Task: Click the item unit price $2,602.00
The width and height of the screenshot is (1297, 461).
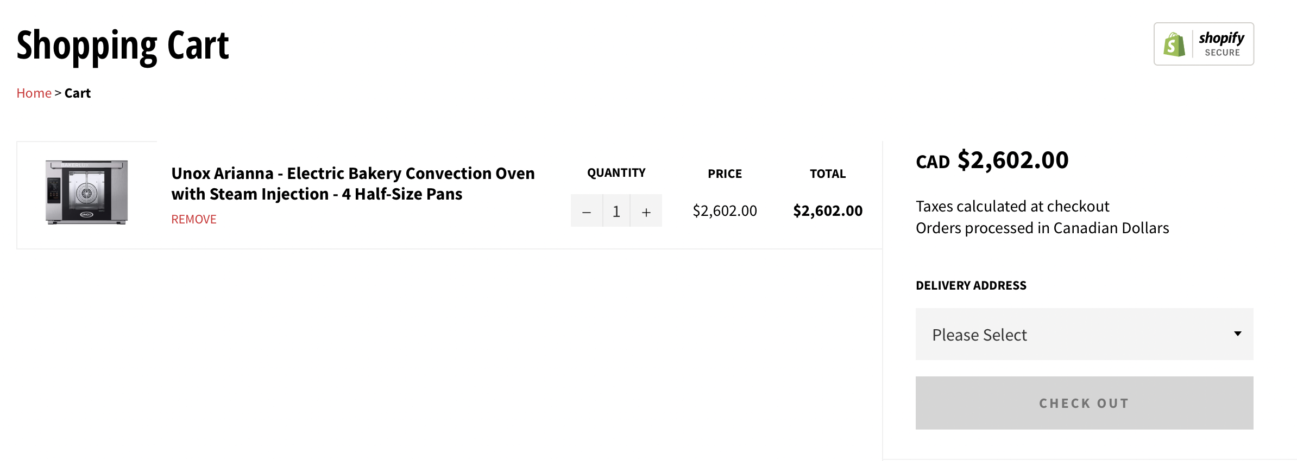Action: (725, 211)
